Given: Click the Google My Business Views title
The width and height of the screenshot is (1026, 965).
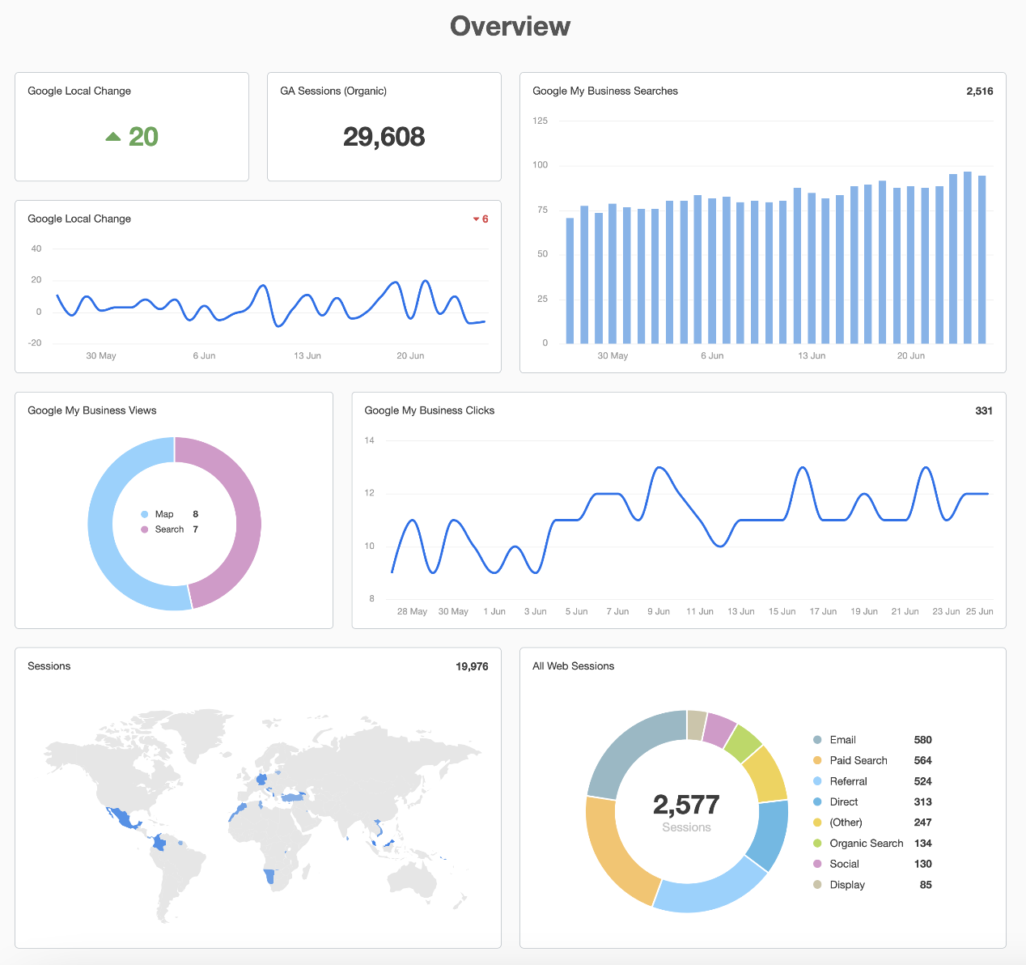Looking at the screenshot, I should (92, 411).
